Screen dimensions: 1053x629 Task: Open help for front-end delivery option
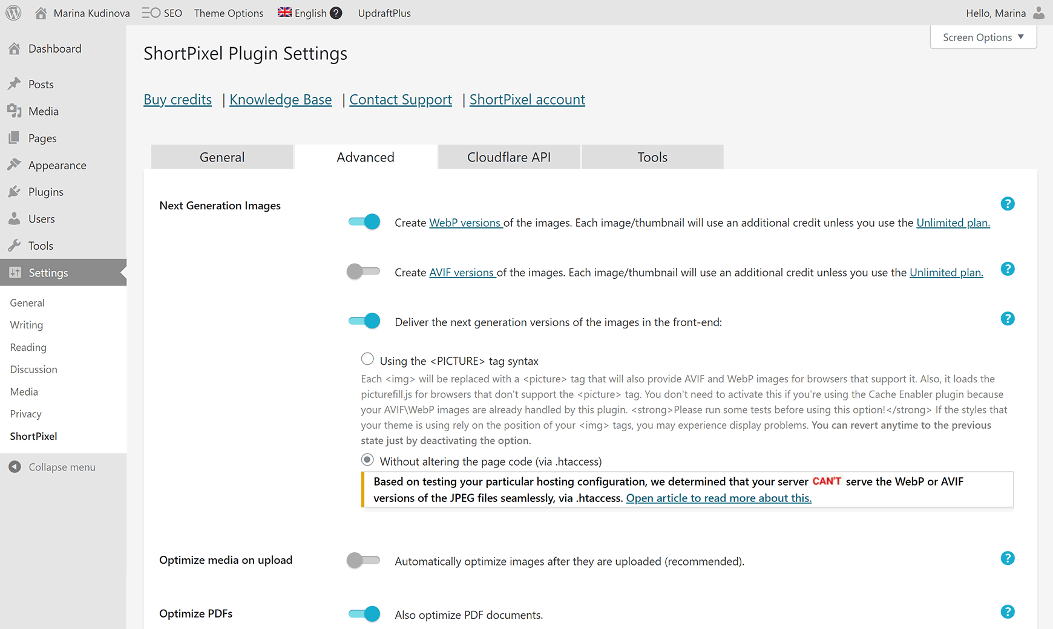pos(1008,319)
